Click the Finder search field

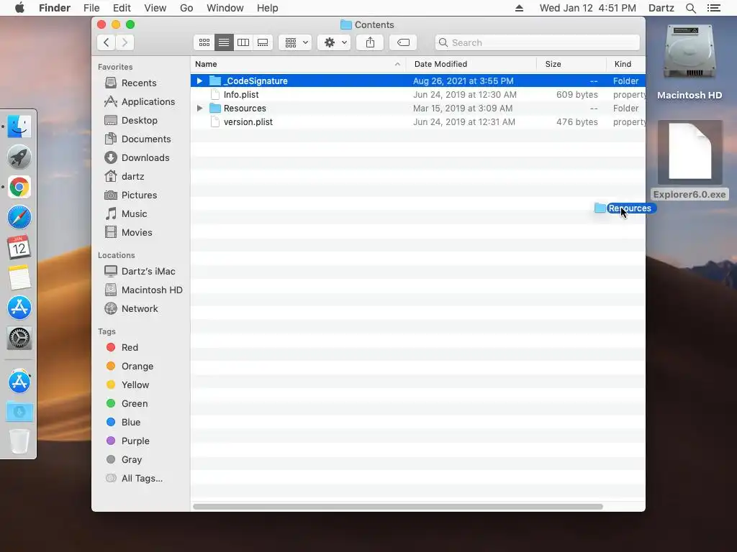(537, 42)
